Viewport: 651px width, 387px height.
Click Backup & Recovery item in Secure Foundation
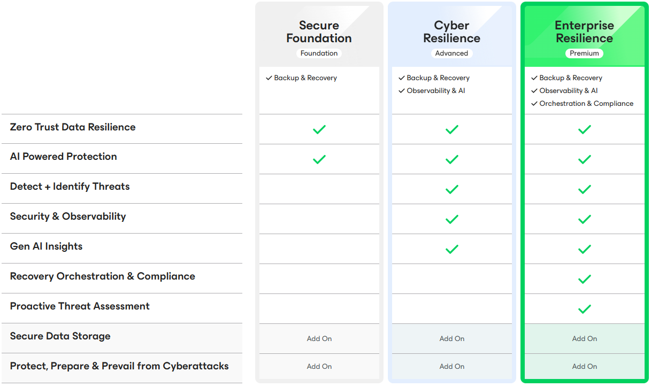(x=305, y=78)
